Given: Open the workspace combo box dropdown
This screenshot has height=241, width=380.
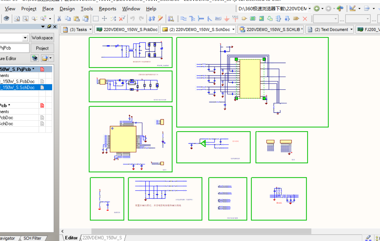Looking at the screenshot, I should [25, 38].
